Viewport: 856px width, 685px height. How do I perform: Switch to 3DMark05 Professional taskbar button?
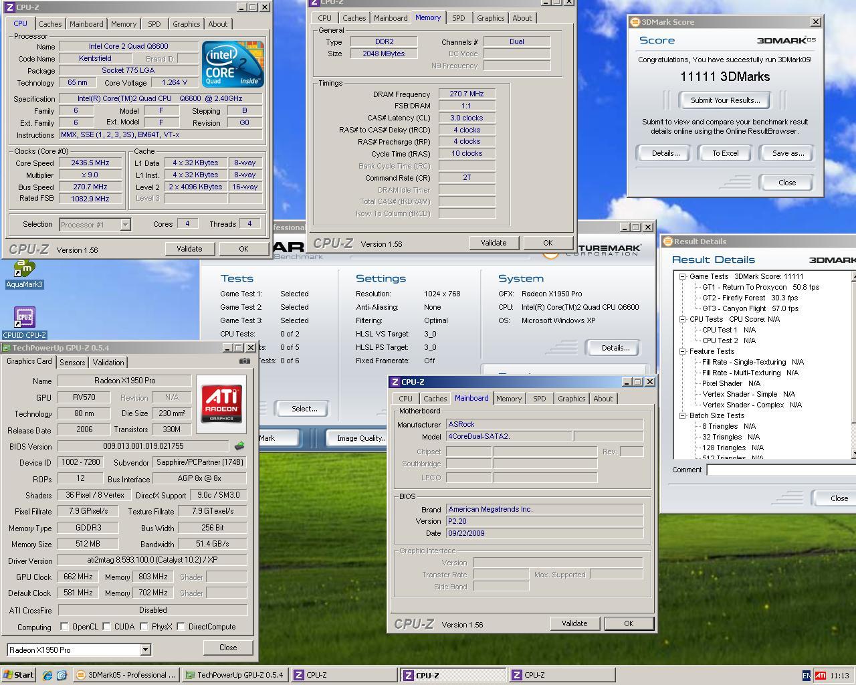pos(126,676)
